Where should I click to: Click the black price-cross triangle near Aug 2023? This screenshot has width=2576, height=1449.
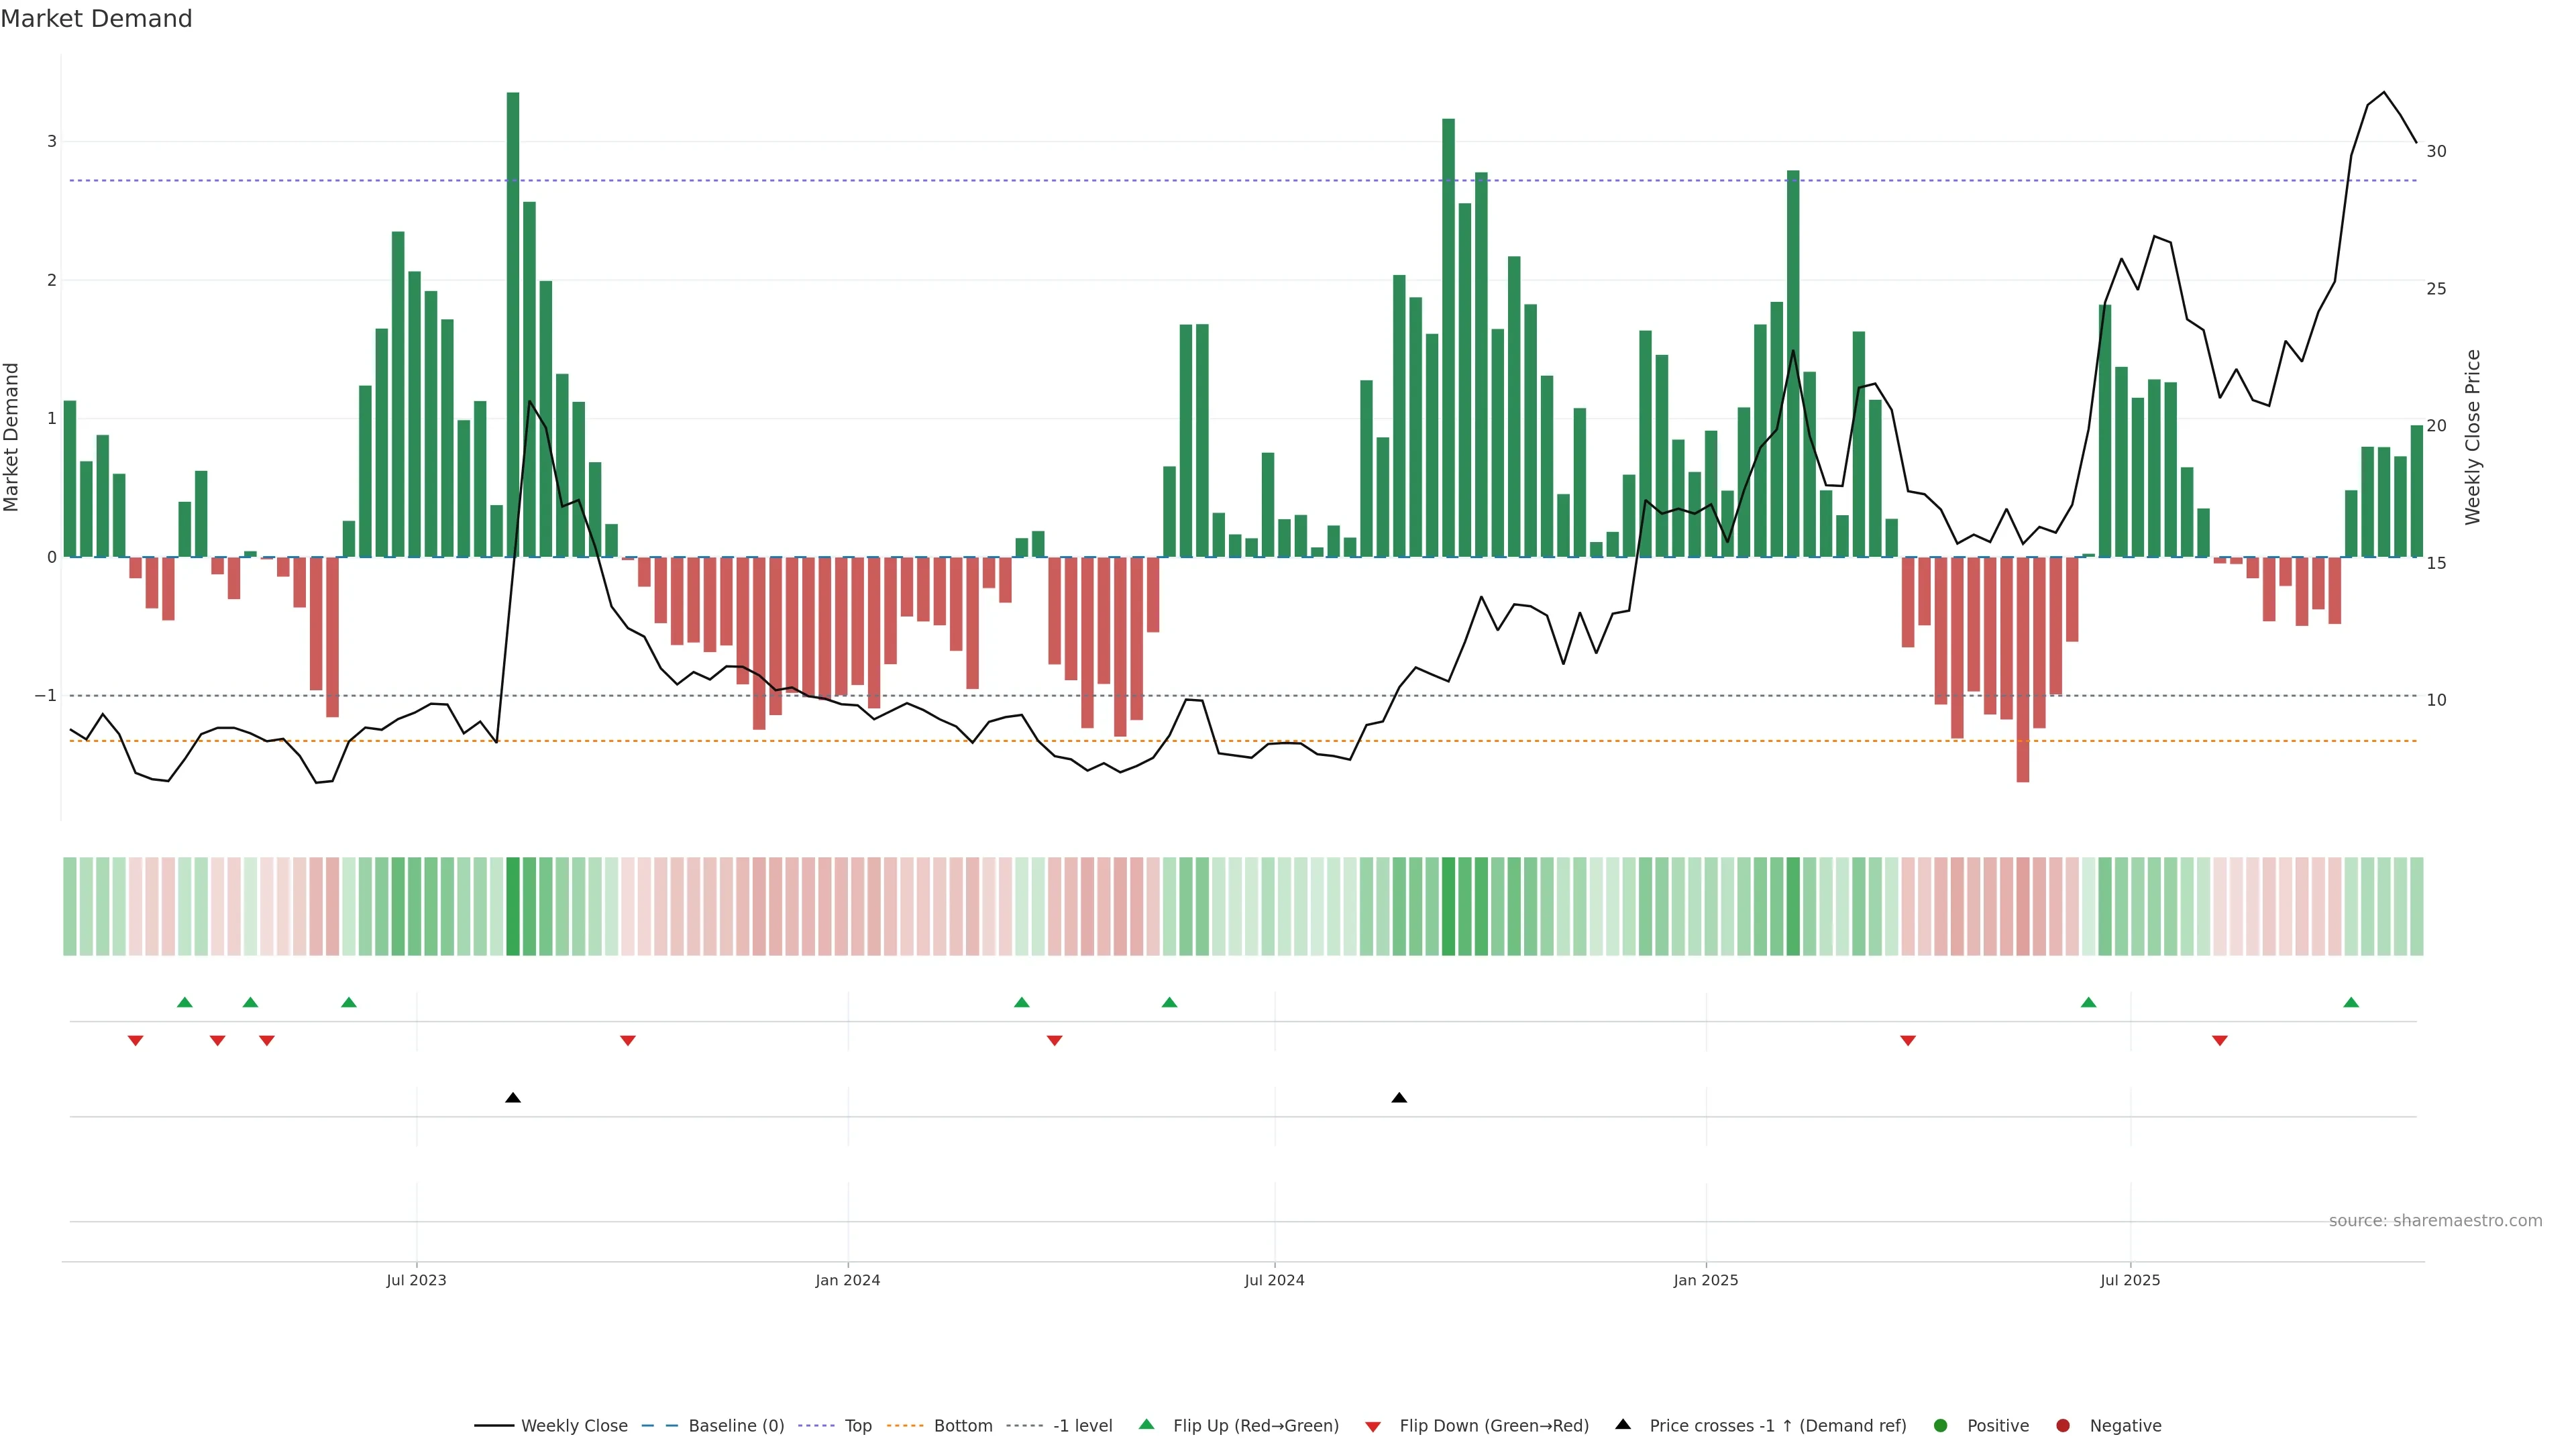[x=513, y=1098]
